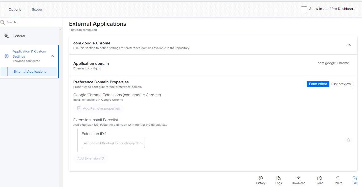Viewport: 362px width, 187px height.
Task: Click the Extension Install Forcelist label
Action: [x=96, y=120]
